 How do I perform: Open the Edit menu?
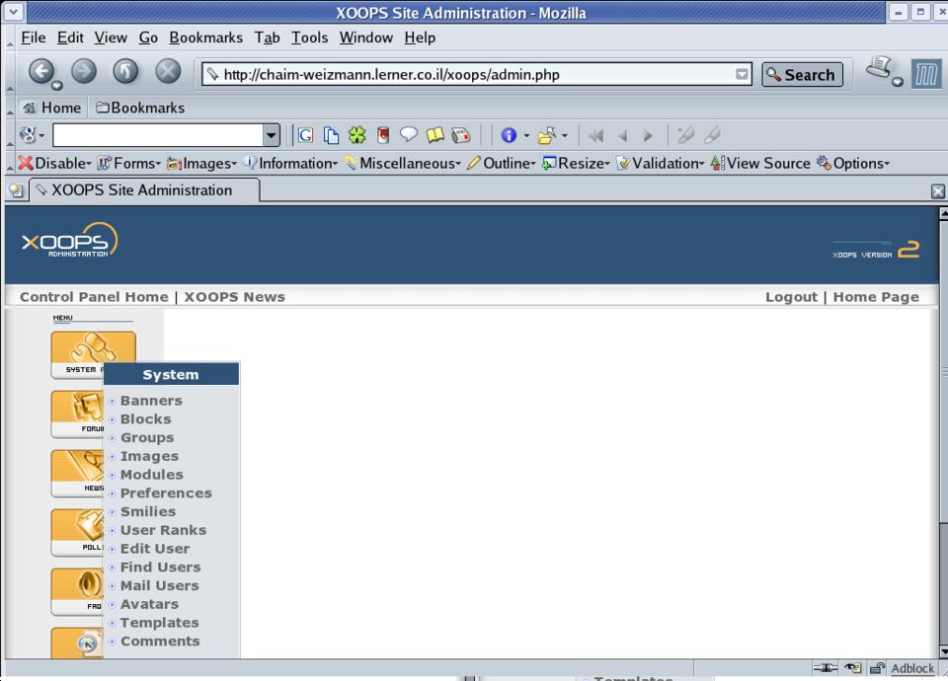coord(70,38)
